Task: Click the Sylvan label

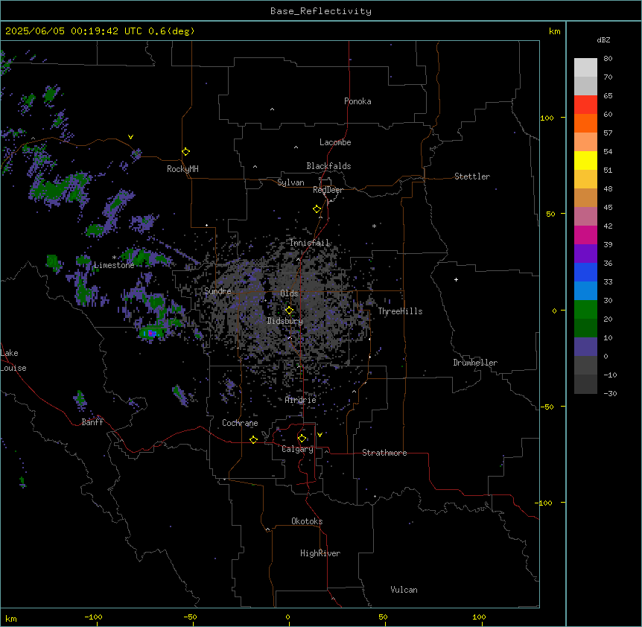Action: point(290,182)
